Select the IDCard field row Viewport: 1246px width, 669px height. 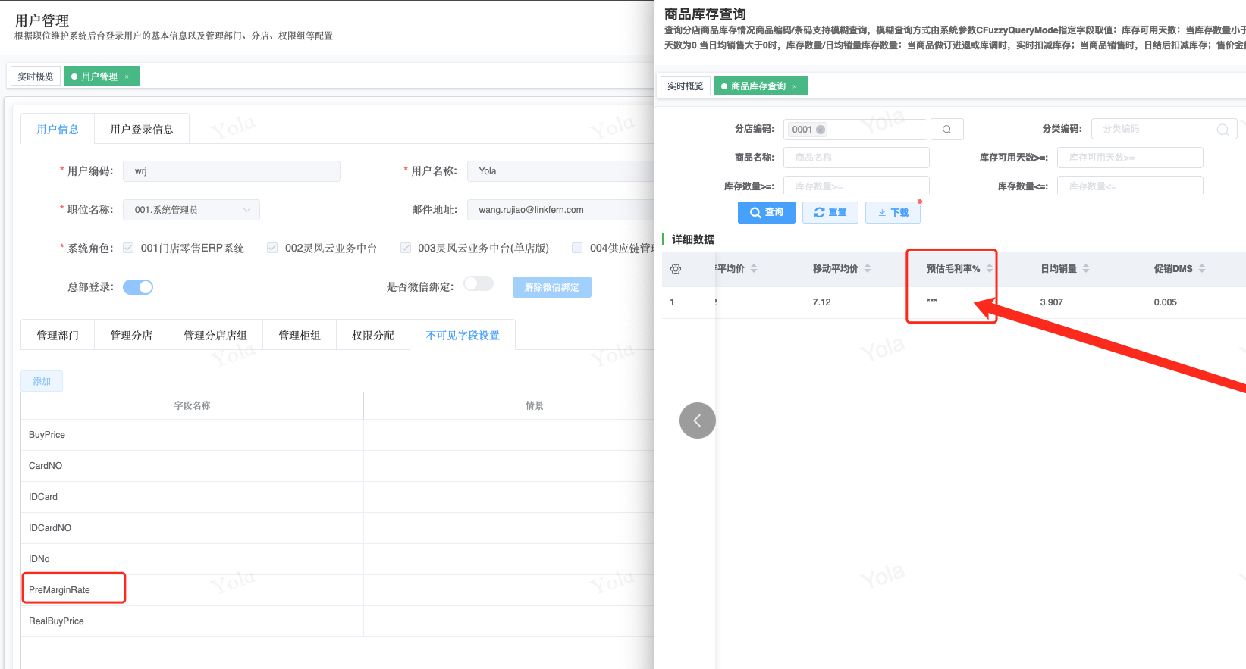[x=337, y=497]
